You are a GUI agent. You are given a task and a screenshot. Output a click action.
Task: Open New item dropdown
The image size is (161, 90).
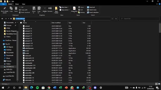tap(64, 7)
